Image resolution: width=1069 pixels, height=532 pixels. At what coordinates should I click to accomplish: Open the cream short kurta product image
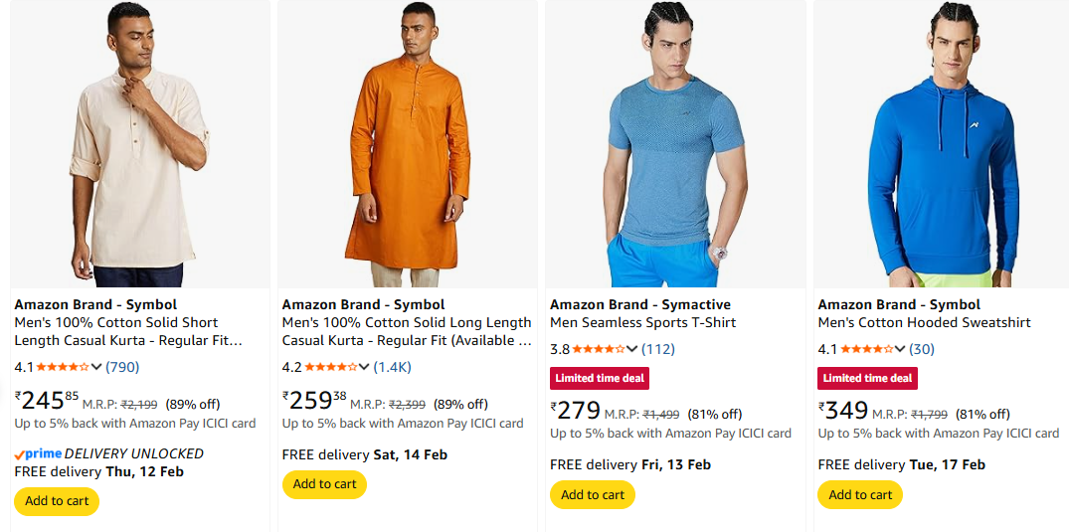pos(140,145)
